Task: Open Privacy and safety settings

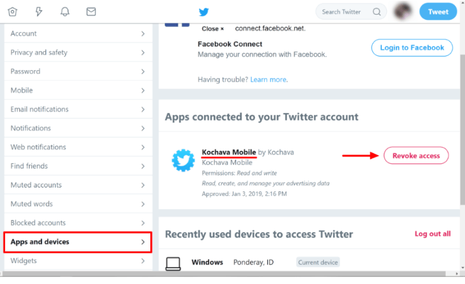Action: (78, 53)
